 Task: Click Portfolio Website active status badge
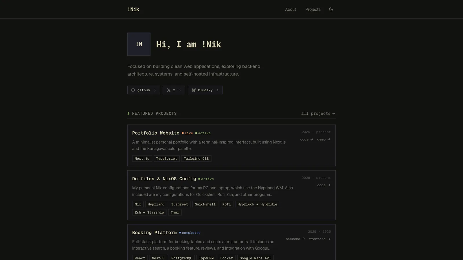pyautogui.click(x=203, y=133)
